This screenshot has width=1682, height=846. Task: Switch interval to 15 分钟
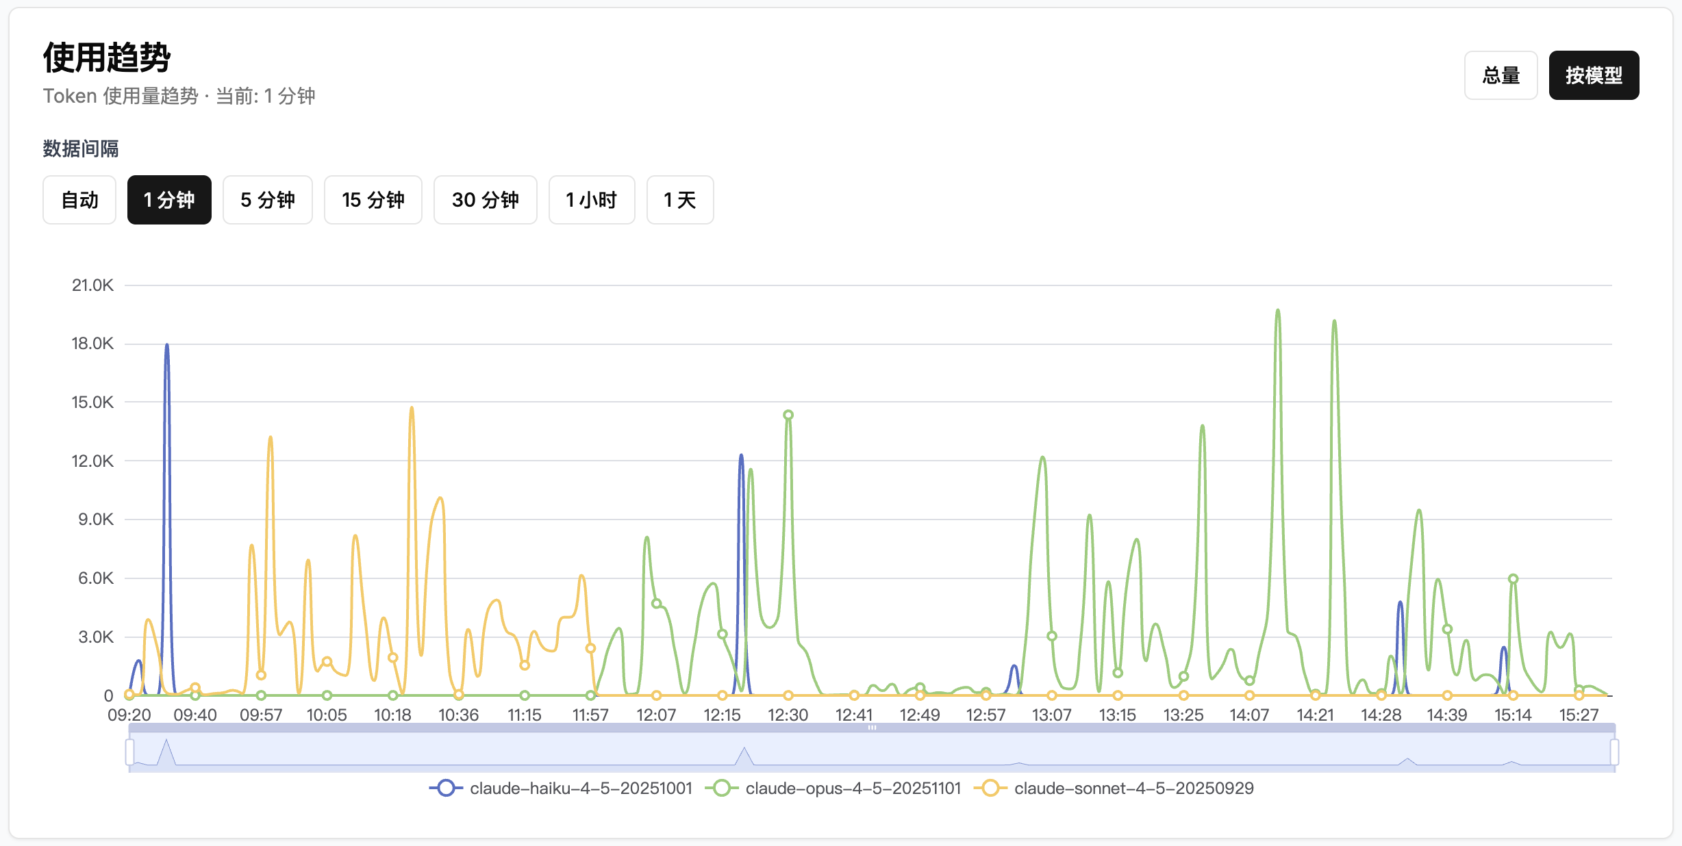pyautogui.click(x=373, y=200)
